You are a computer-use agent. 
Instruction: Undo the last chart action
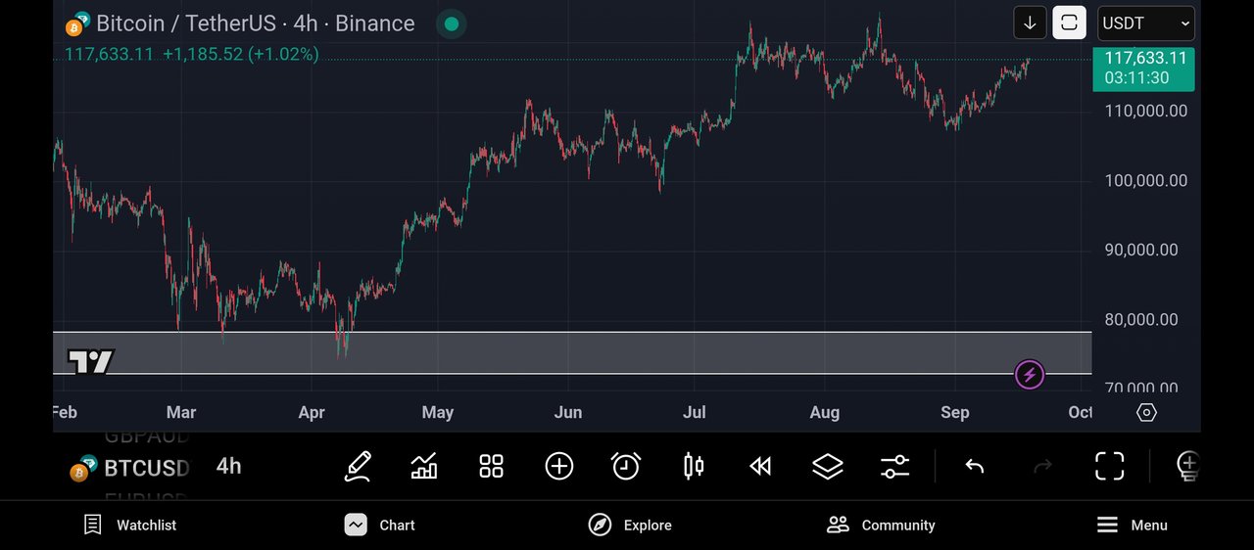pos(974,466)
